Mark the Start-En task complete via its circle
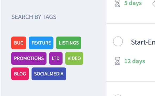155x96 pixels. coord(118,41)
